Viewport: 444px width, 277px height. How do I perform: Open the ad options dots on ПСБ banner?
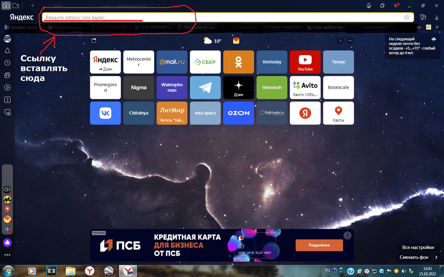click(x=347, y=236)
